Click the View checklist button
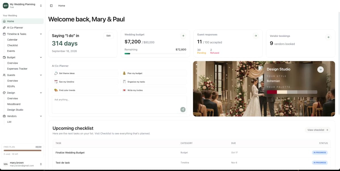The height and width of the screenshot is (171, 340). pos(318,130)
